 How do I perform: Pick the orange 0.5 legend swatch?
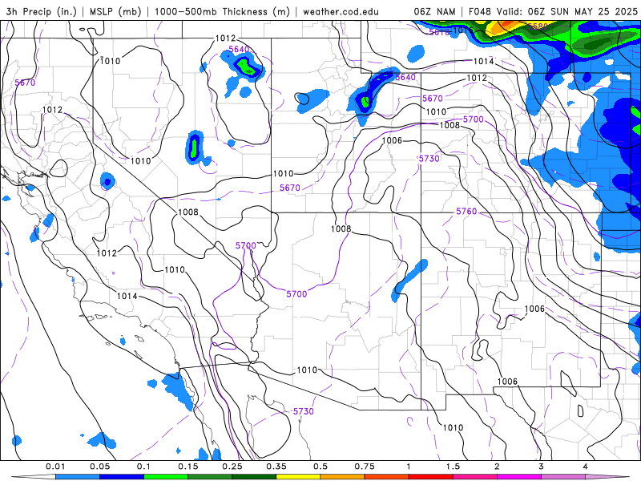[342, 477]
